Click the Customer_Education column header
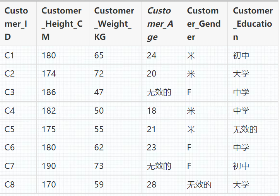The height and width of the screenshot is (196, 280). (x=253, y=24)
